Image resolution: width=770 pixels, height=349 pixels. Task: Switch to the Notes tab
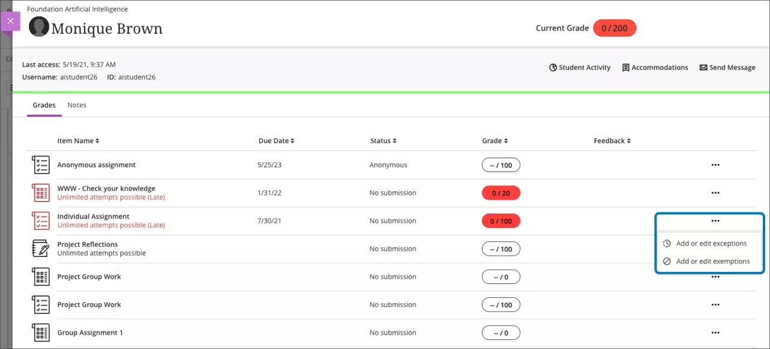(x=77, y=105)
